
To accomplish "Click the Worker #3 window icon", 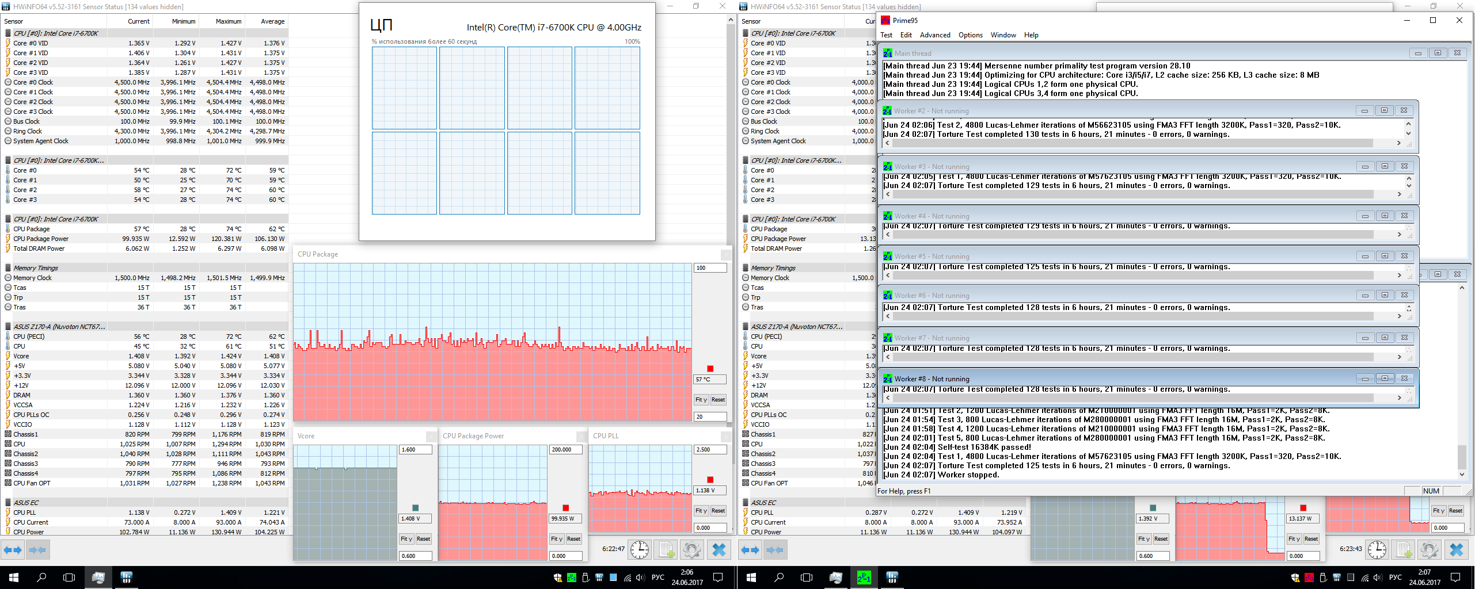I will click(x=888, y=166).
